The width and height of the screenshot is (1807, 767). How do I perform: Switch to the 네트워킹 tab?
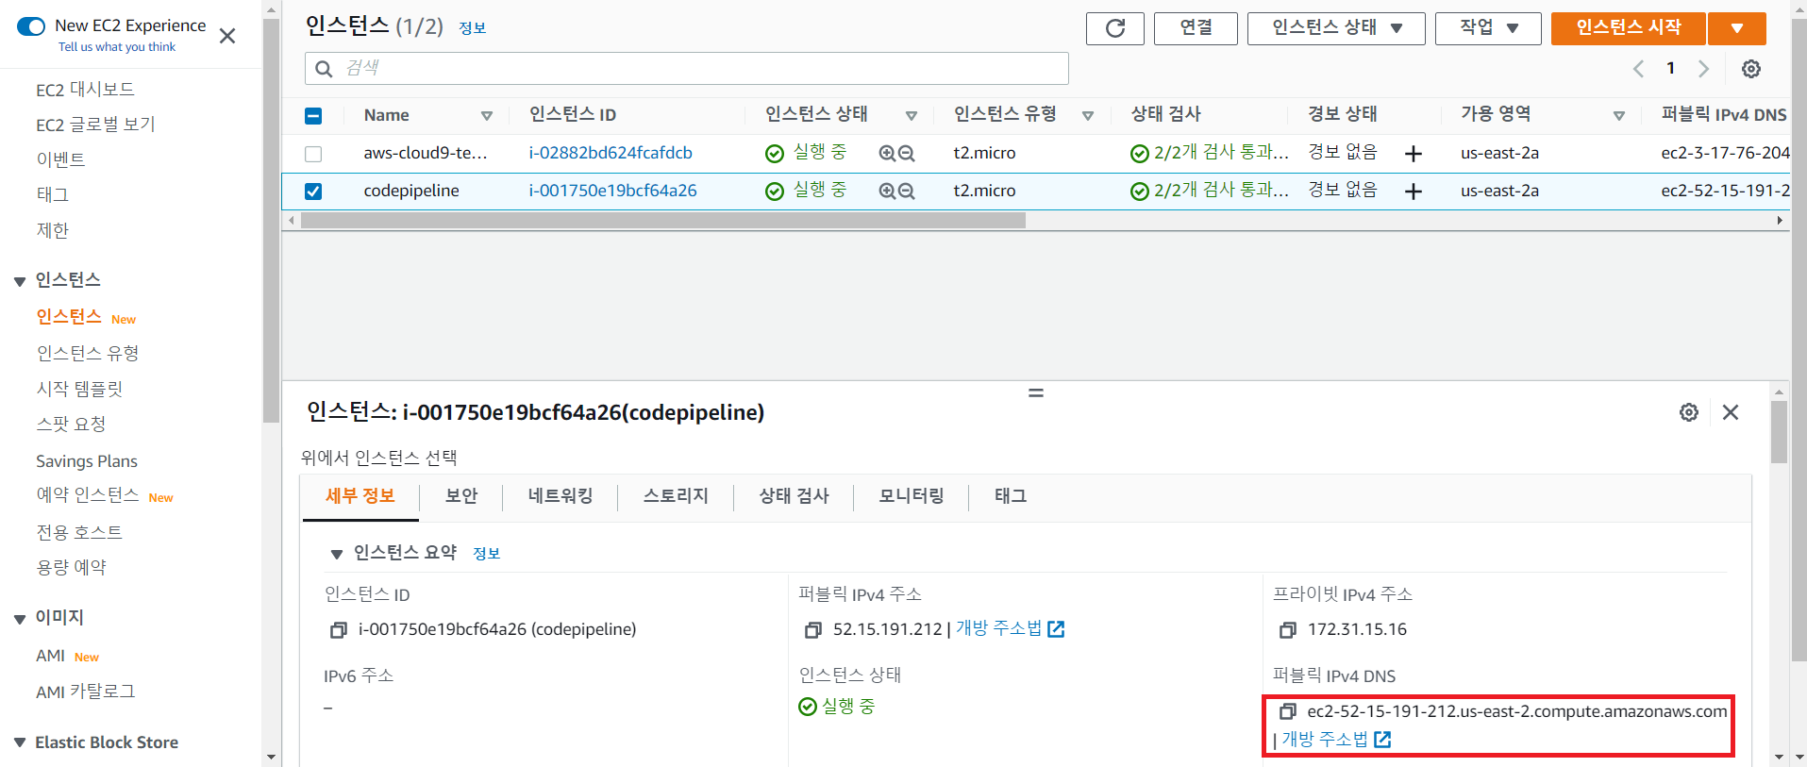pos(561,496)
